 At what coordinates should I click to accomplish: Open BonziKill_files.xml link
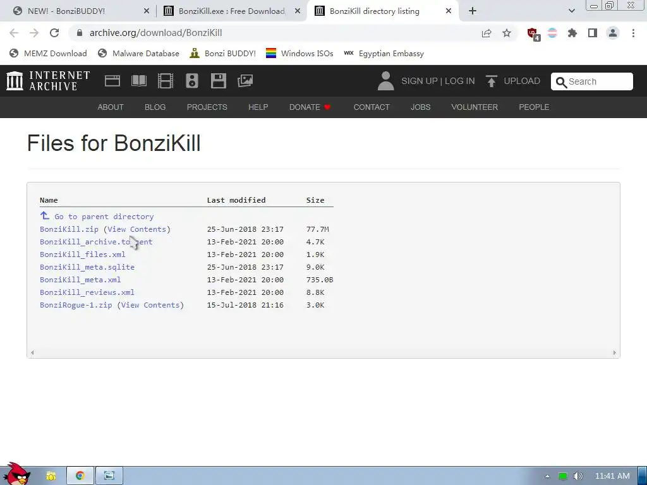coord(83,254)
